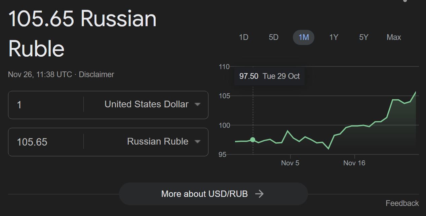The width and height of the screenshot is (426, 216).
Task: Select the 1M chart range
Action: pyautogui.click(x=304, y=37)
